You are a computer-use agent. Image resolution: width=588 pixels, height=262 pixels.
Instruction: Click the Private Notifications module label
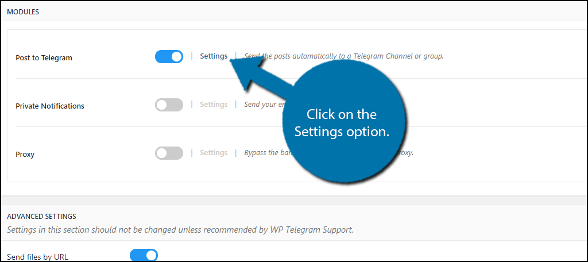point(50,106)
